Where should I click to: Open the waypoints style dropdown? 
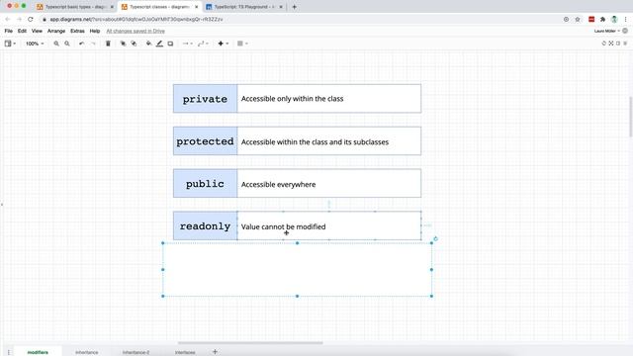click(203, 44)
